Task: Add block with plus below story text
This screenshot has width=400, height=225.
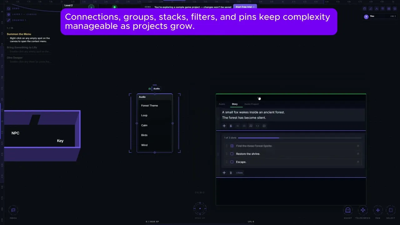Action: [x=224, y=126]
